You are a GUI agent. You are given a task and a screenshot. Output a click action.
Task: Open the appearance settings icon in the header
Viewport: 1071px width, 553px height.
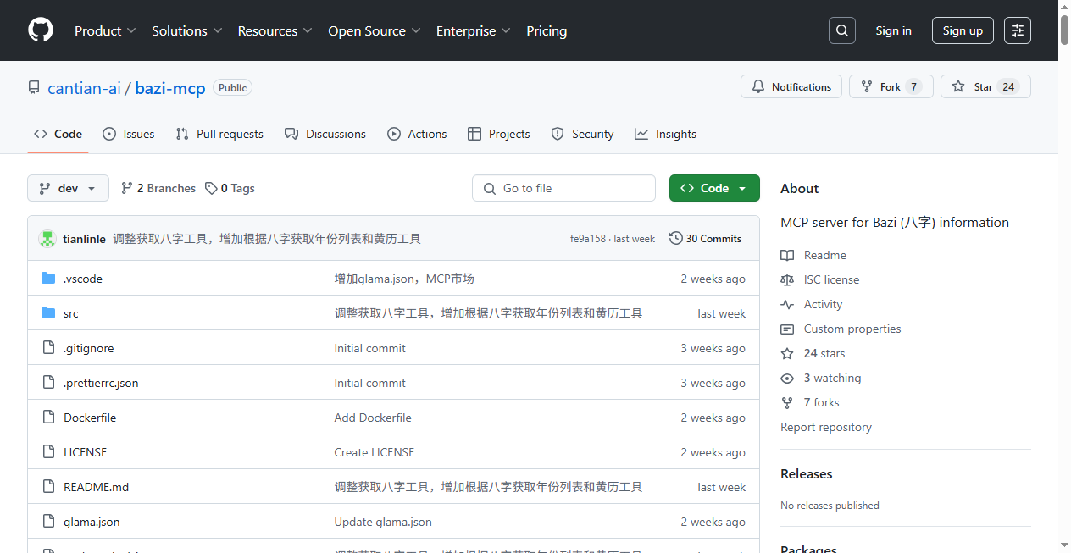pos(1018,30)
